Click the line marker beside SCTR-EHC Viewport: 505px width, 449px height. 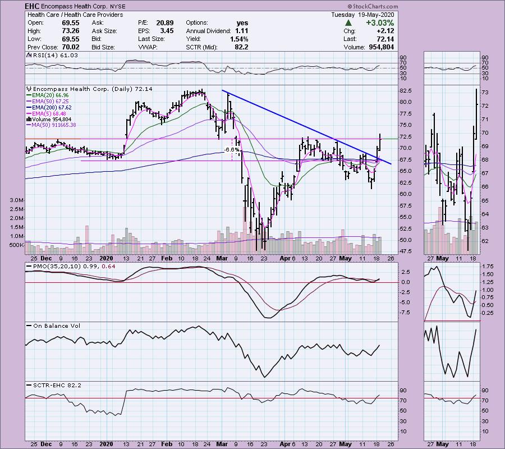29,385
